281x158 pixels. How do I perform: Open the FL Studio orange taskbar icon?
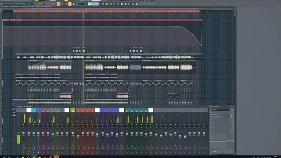(56, 157)
